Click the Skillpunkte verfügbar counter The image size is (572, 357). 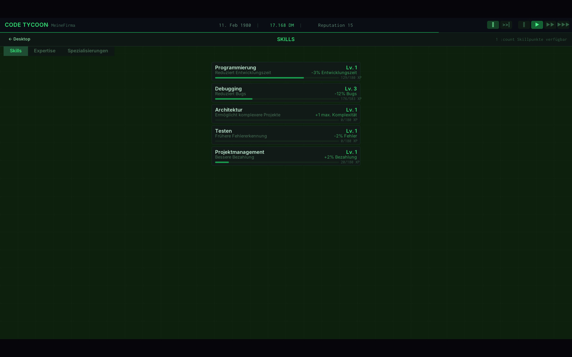(531, 39)
